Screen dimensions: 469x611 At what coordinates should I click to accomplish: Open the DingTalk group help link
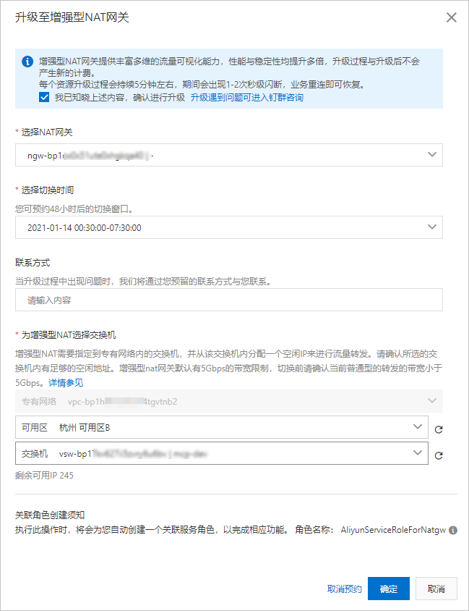coord(247,98)
